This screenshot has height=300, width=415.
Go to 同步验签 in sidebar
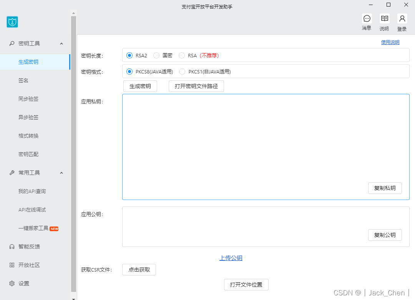[35, 99]
